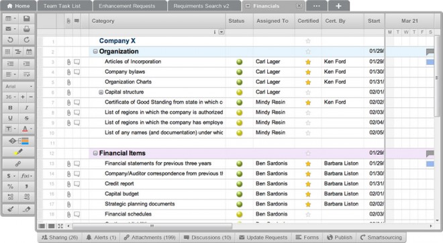Apply Bold formatting button
Image resolution: width=443 pixels, height=243 pixels.
coord(11,108)
